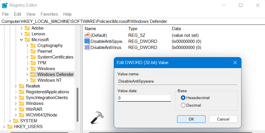This screenshot has height=133, width=265.
Task: Click the WinRAR folder icon
Action: tap(21, 109)
